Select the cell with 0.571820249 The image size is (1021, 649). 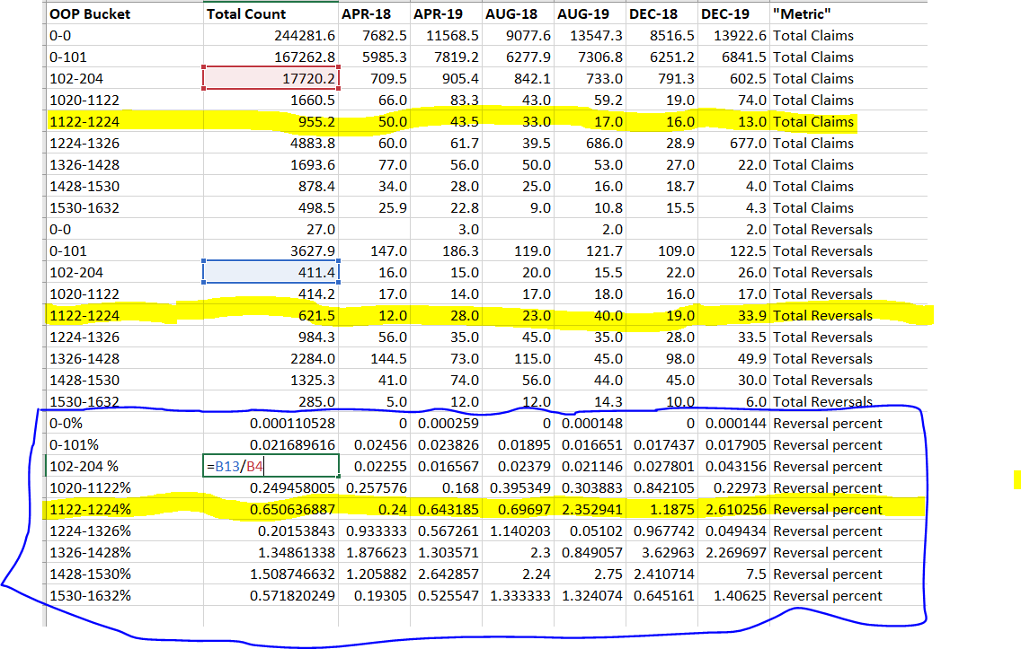(271, 595)
